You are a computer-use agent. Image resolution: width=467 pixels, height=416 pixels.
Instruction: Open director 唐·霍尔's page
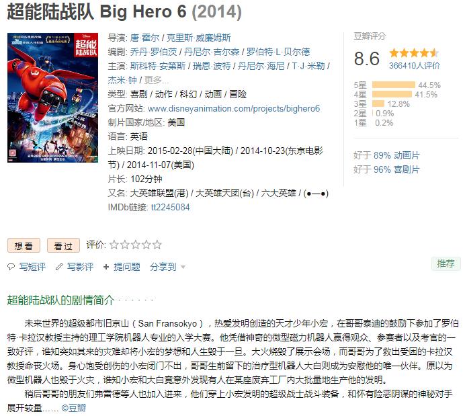144,38
